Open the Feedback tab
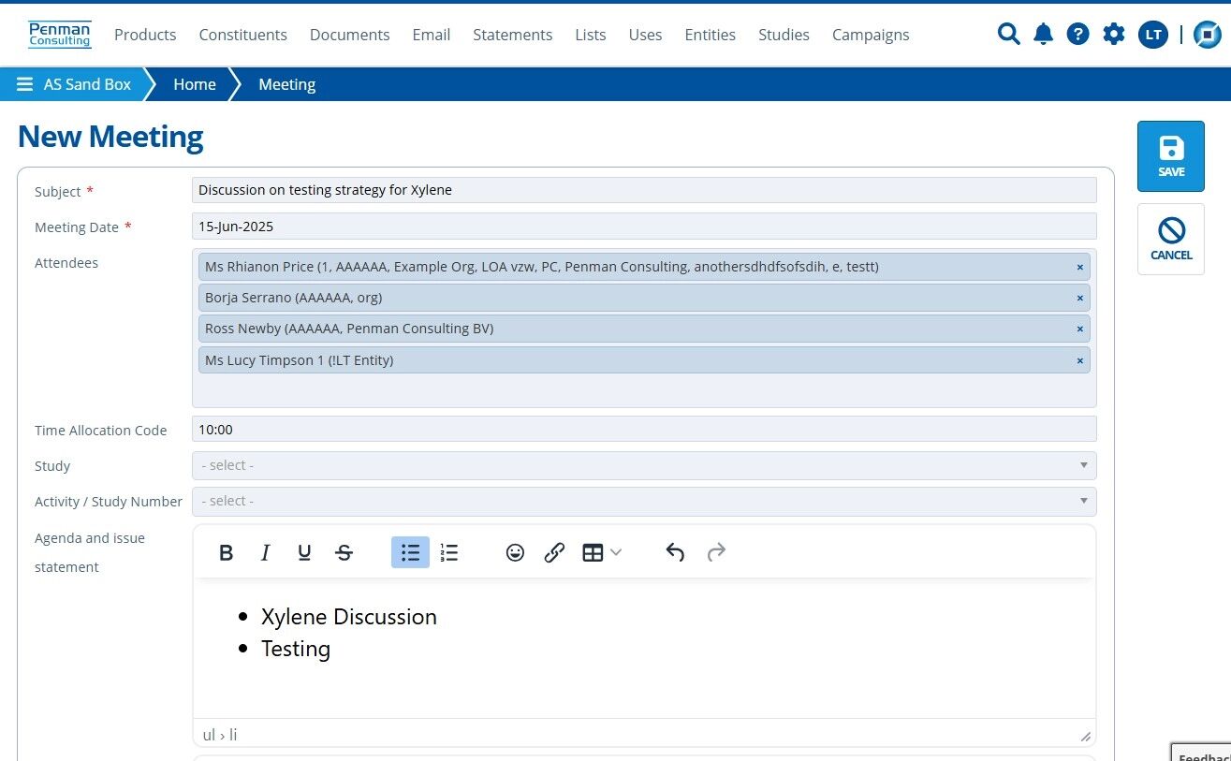This screenshot has height=761, width=1231. coord(1202,754)
